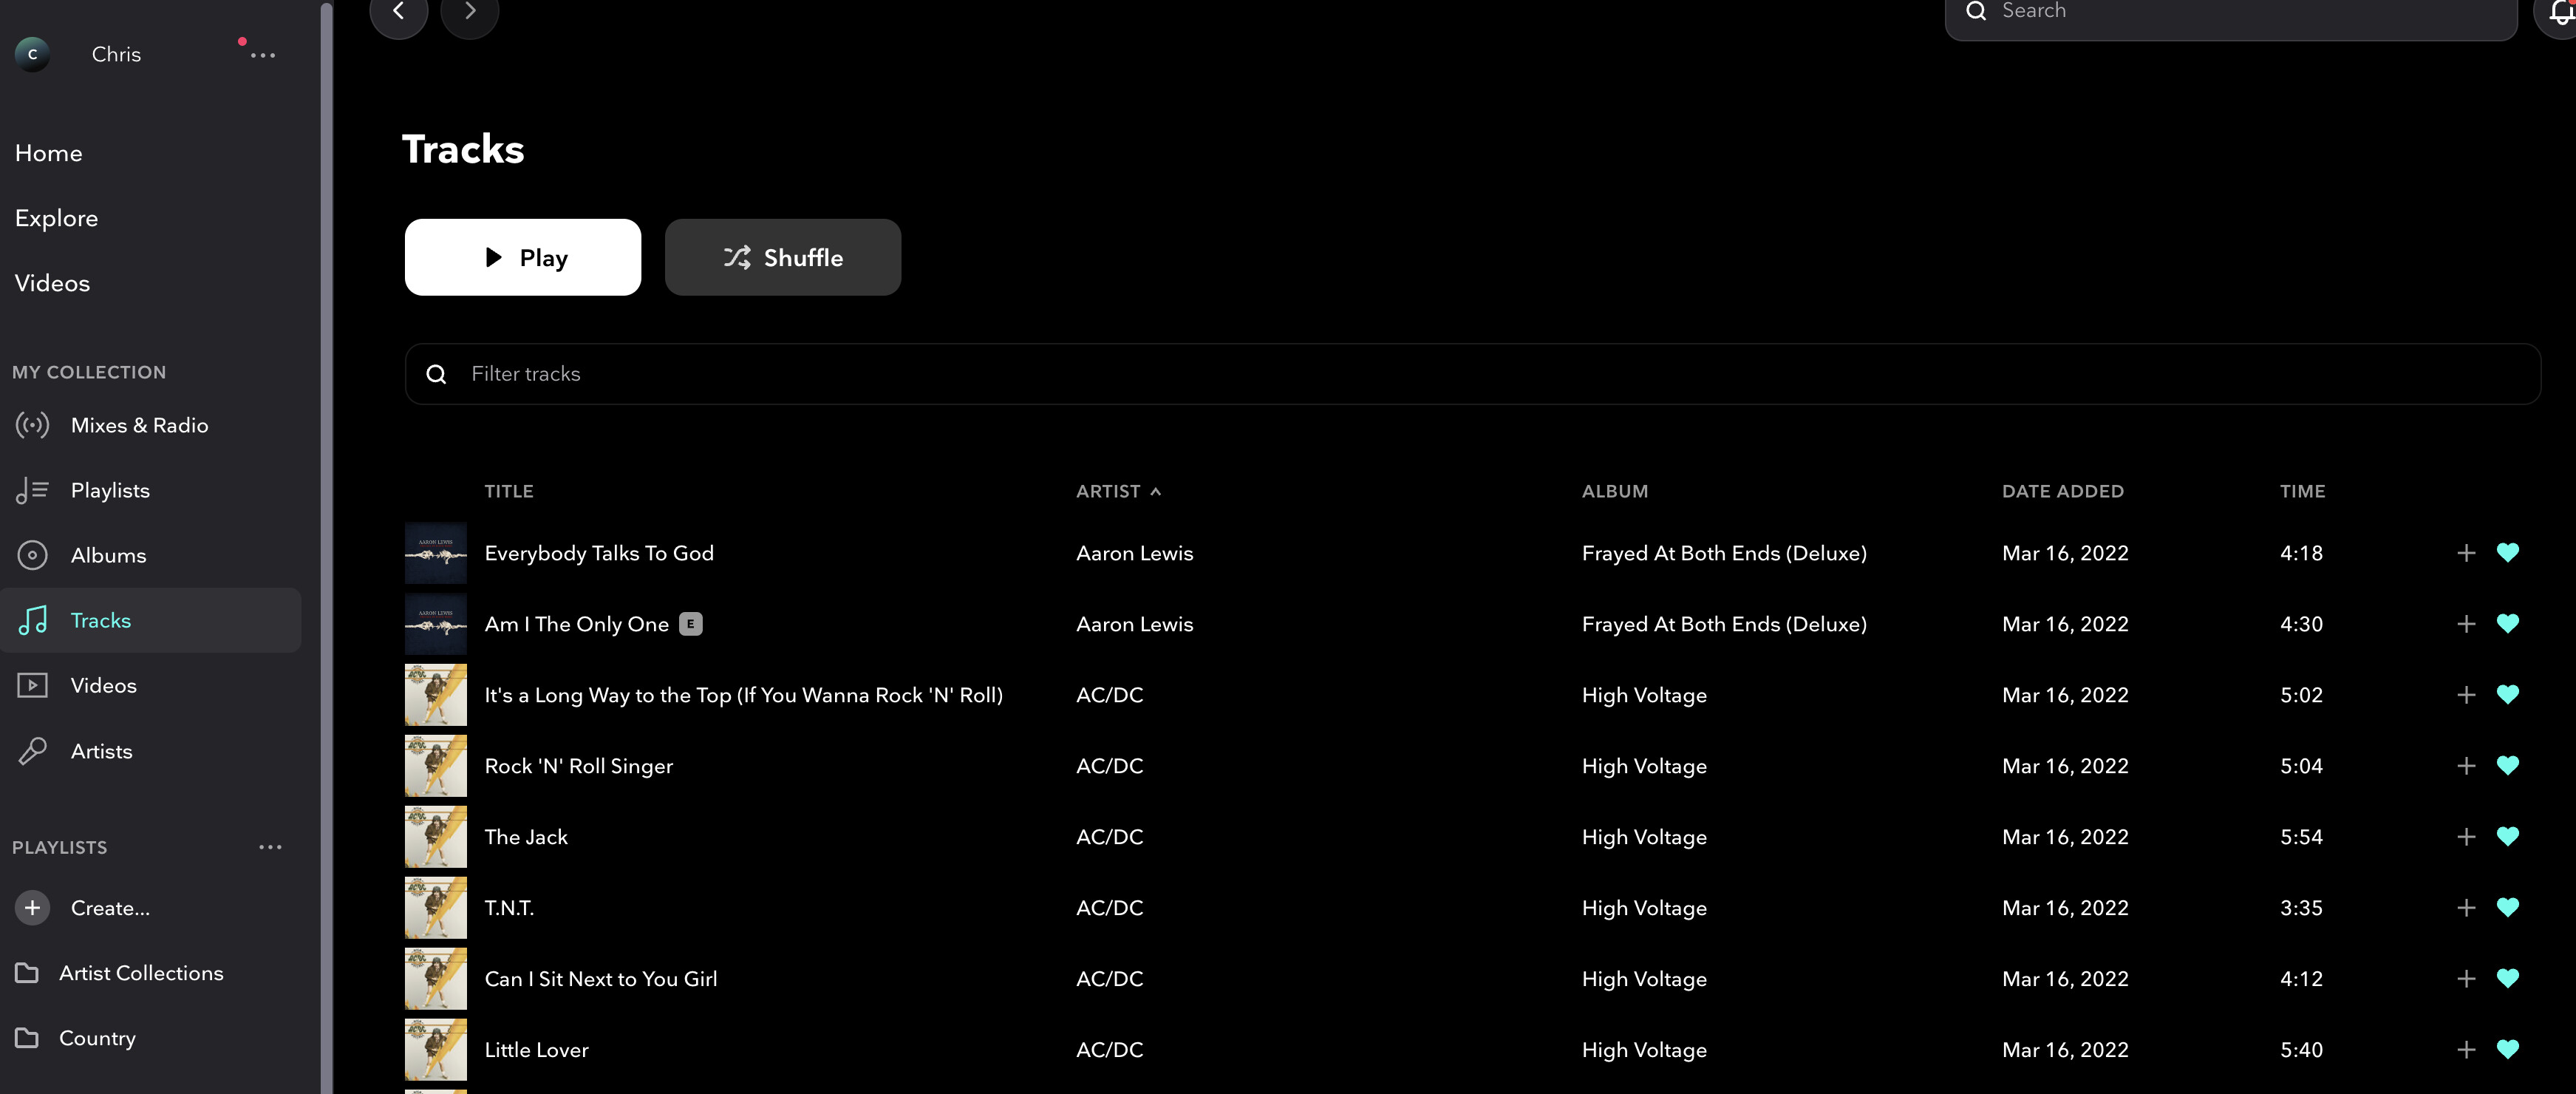2576x1094 pixels.
Task: Click Everybody Talks To God album thumbnail
Action: click(435, 553)
